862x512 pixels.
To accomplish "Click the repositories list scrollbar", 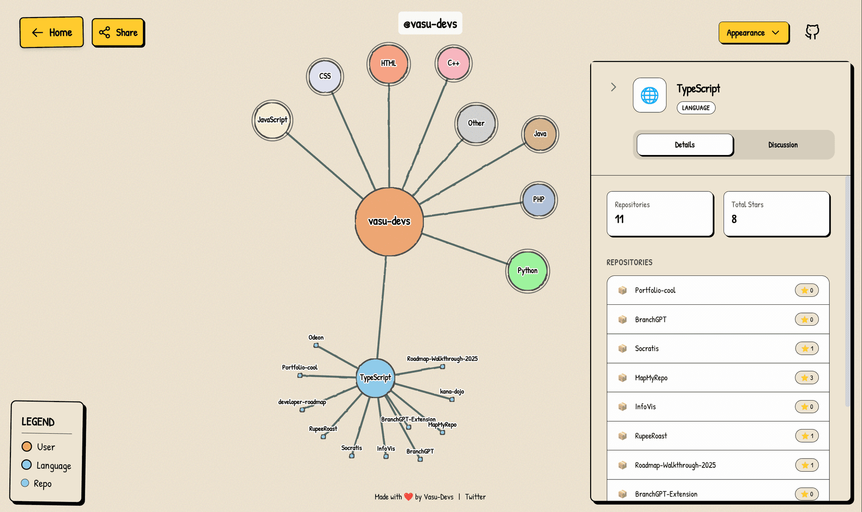I will (x=847, y=289).
